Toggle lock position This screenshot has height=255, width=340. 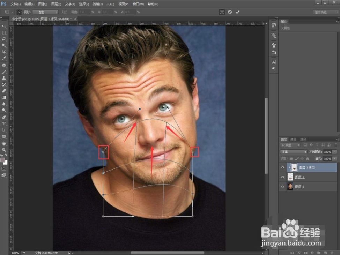pos(302,159)
